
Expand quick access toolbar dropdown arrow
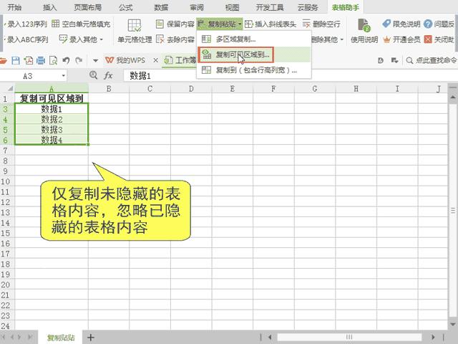95,61
